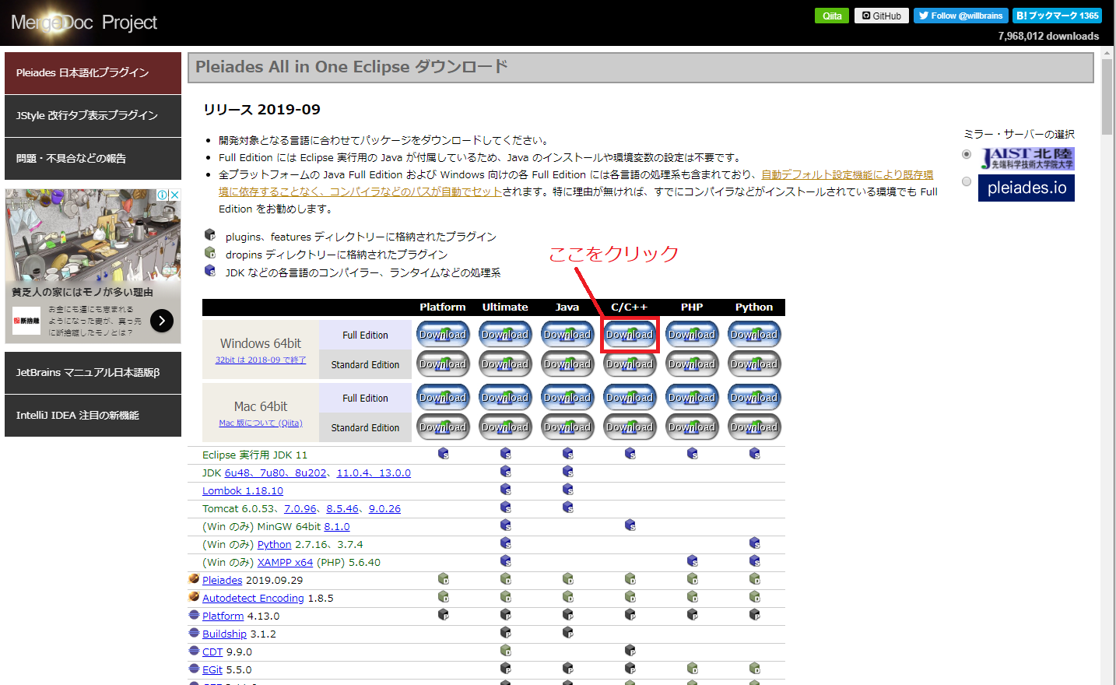Open the EGit link
The height and width of the screenshot is (685, 1116).
tap(212, 669)
